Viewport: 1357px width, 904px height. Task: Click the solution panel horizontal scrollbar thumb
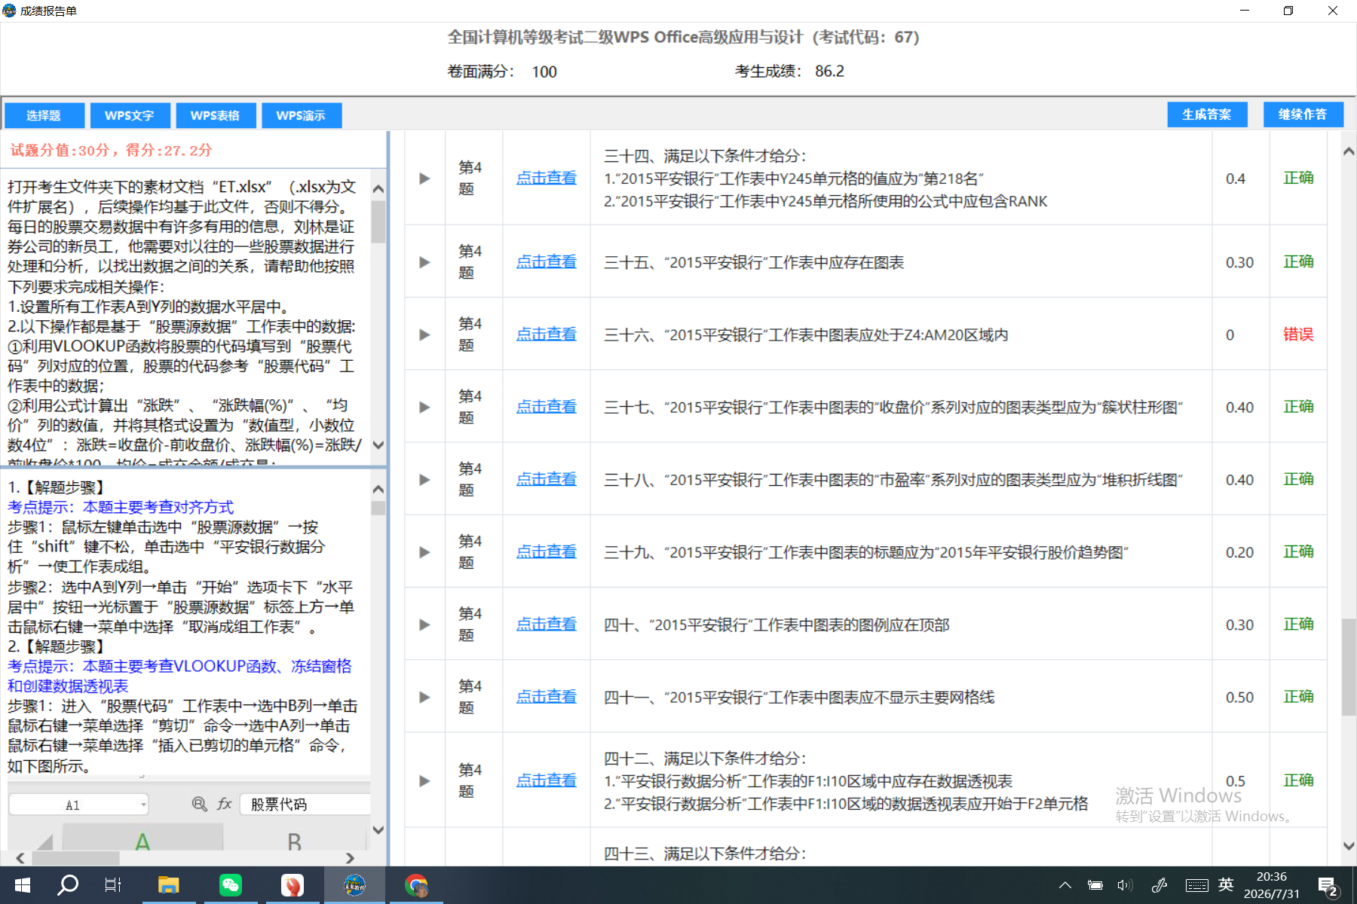tap(75, 858)
